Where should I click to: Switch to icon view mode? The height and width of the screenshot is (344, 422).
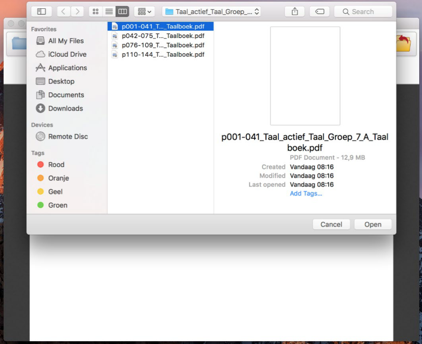pyautogui.click(x=95, y=11)
